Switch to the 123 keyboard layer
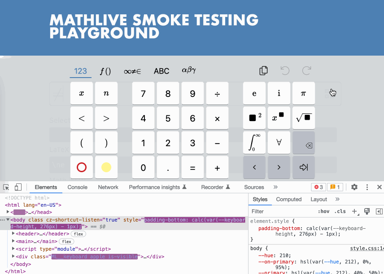384x274 pixels. click(81, 71)
